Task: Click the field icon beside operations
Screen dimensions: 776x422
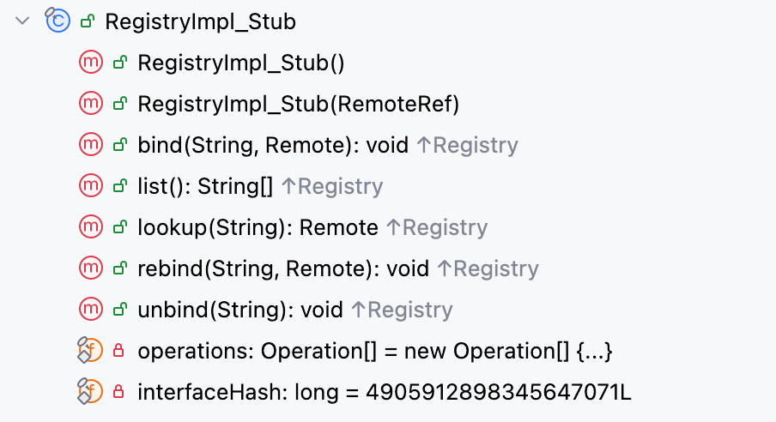Action: tap(90, 350)
